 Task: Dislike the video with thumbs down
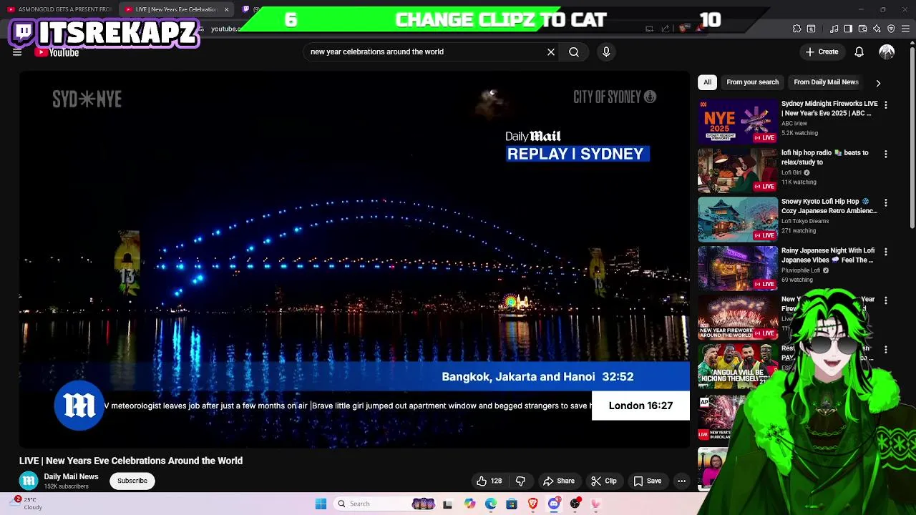click(x=520, y=481)
